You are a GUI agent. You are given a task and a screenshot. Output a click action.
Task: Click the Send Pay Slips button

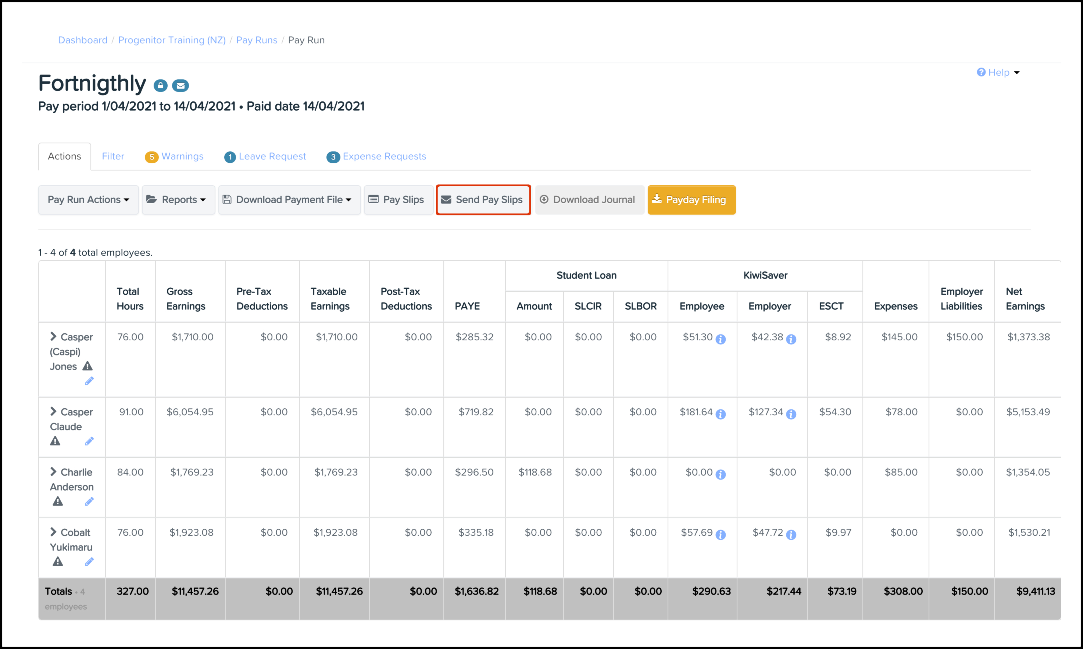tap(483, 200)
